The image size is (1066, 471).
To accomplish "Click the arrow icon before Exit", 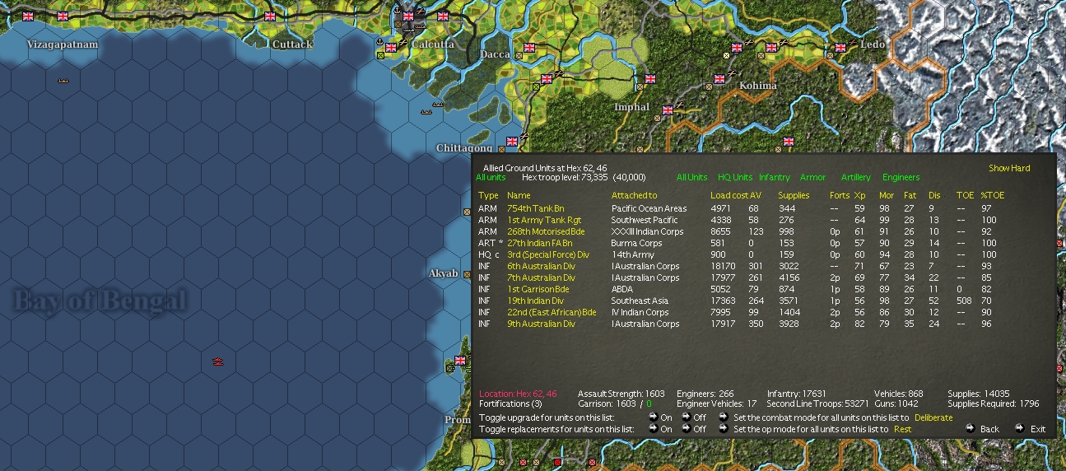I will pos(1019,428).
